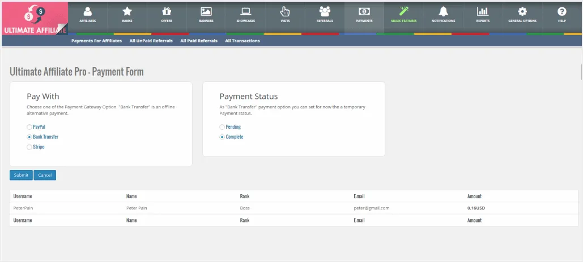The image size is (583, 262).
Task: Select PayPal payment option
Action: (29, 126)
